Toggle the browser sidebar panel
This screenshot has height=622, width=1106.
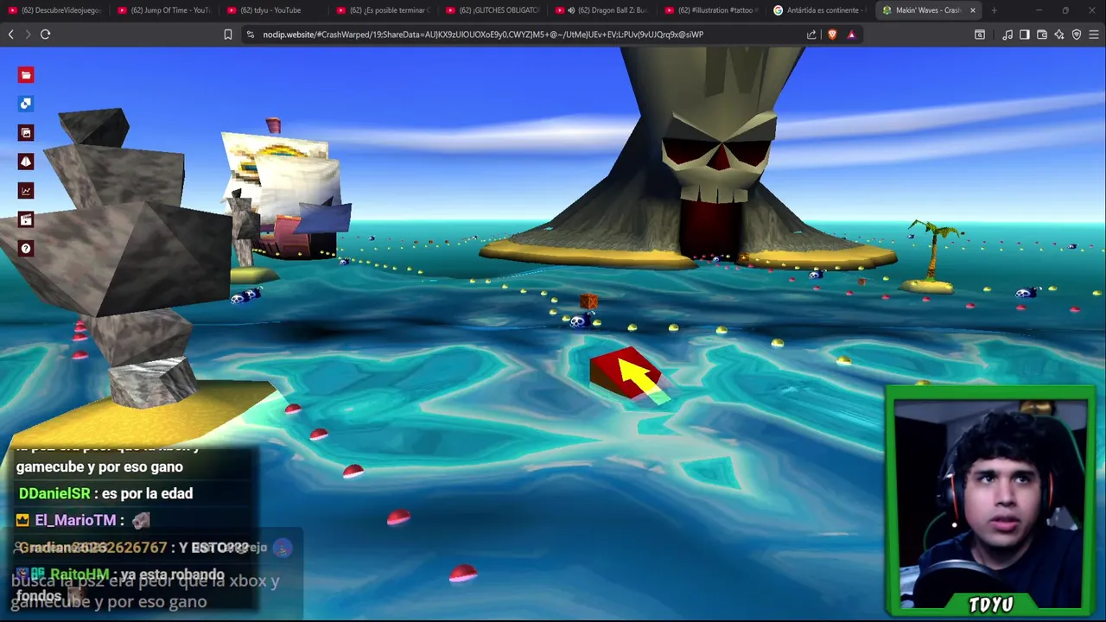point(1025,35)
